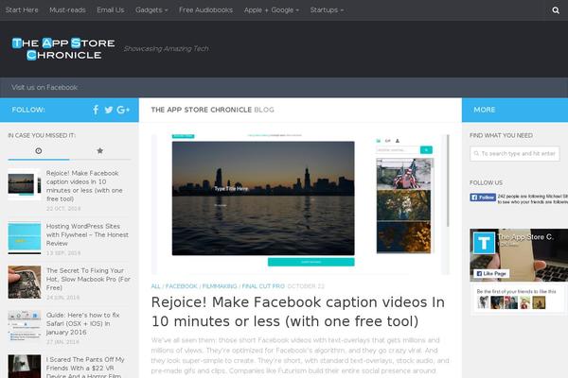
Task: Open The App Store C. Facebook page title
Action: [x=525, y=237]
